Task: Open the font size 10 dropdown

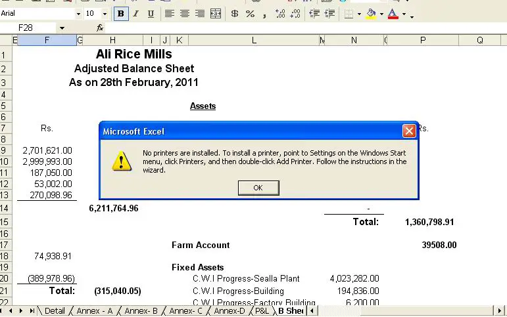Action: pos(105,14)
